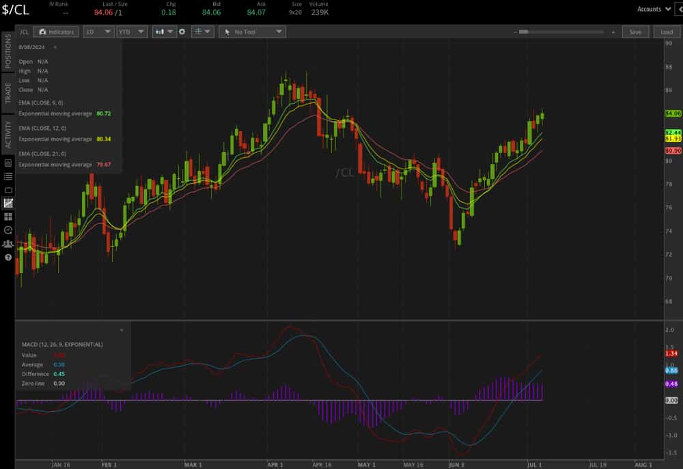The image size is (683, 469).
Task: Click the chart icon in the left sidebar
Action: [x=8, y=203]
